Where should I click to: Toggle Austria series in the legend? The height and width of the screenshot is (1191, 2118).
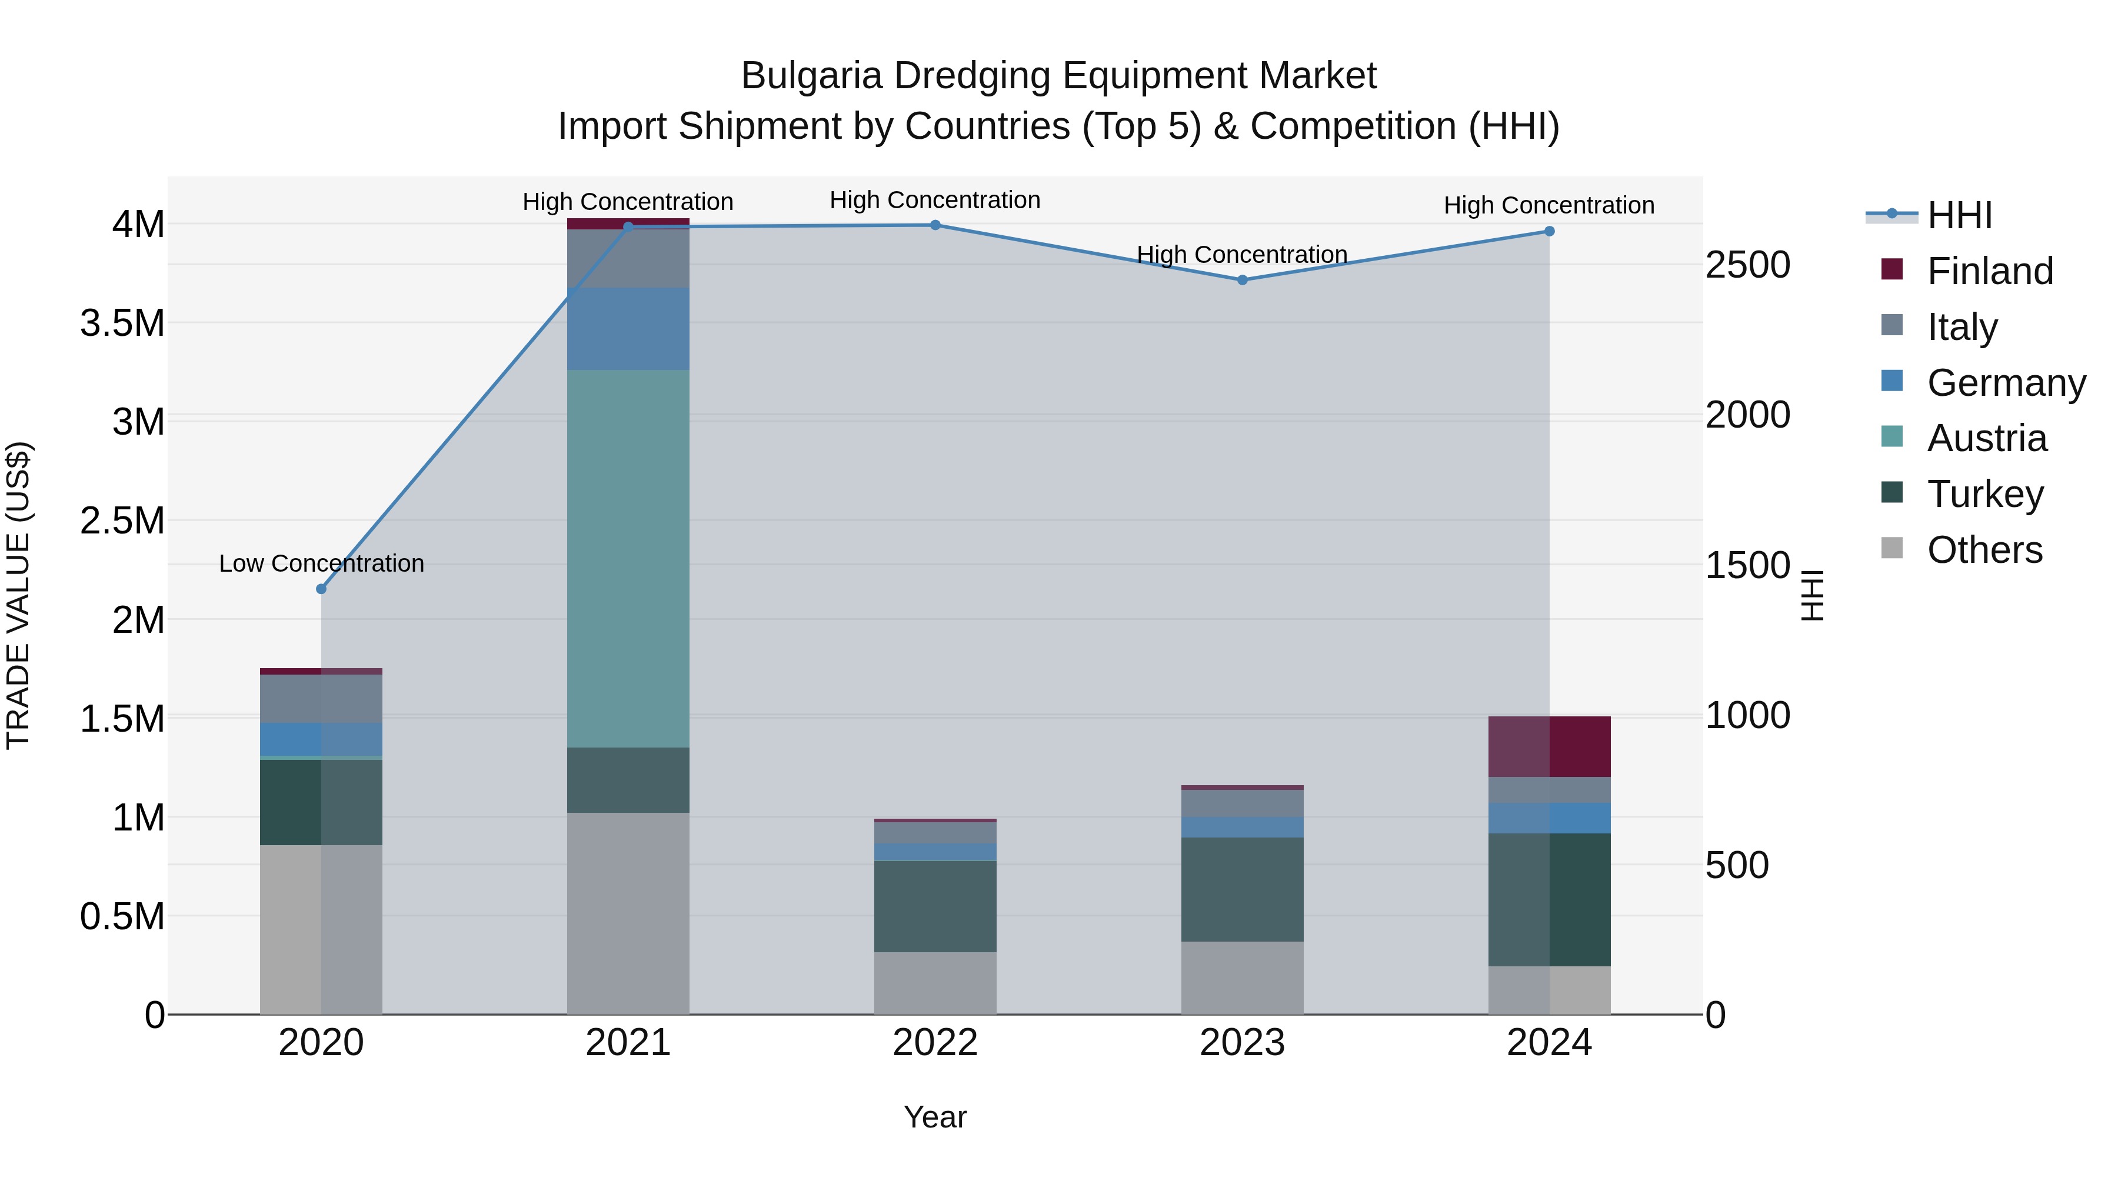tap(1963, 438)
